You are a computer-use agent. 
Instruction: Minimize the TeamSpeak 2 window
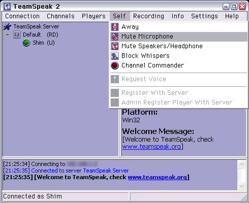click(x=226, y=7)
